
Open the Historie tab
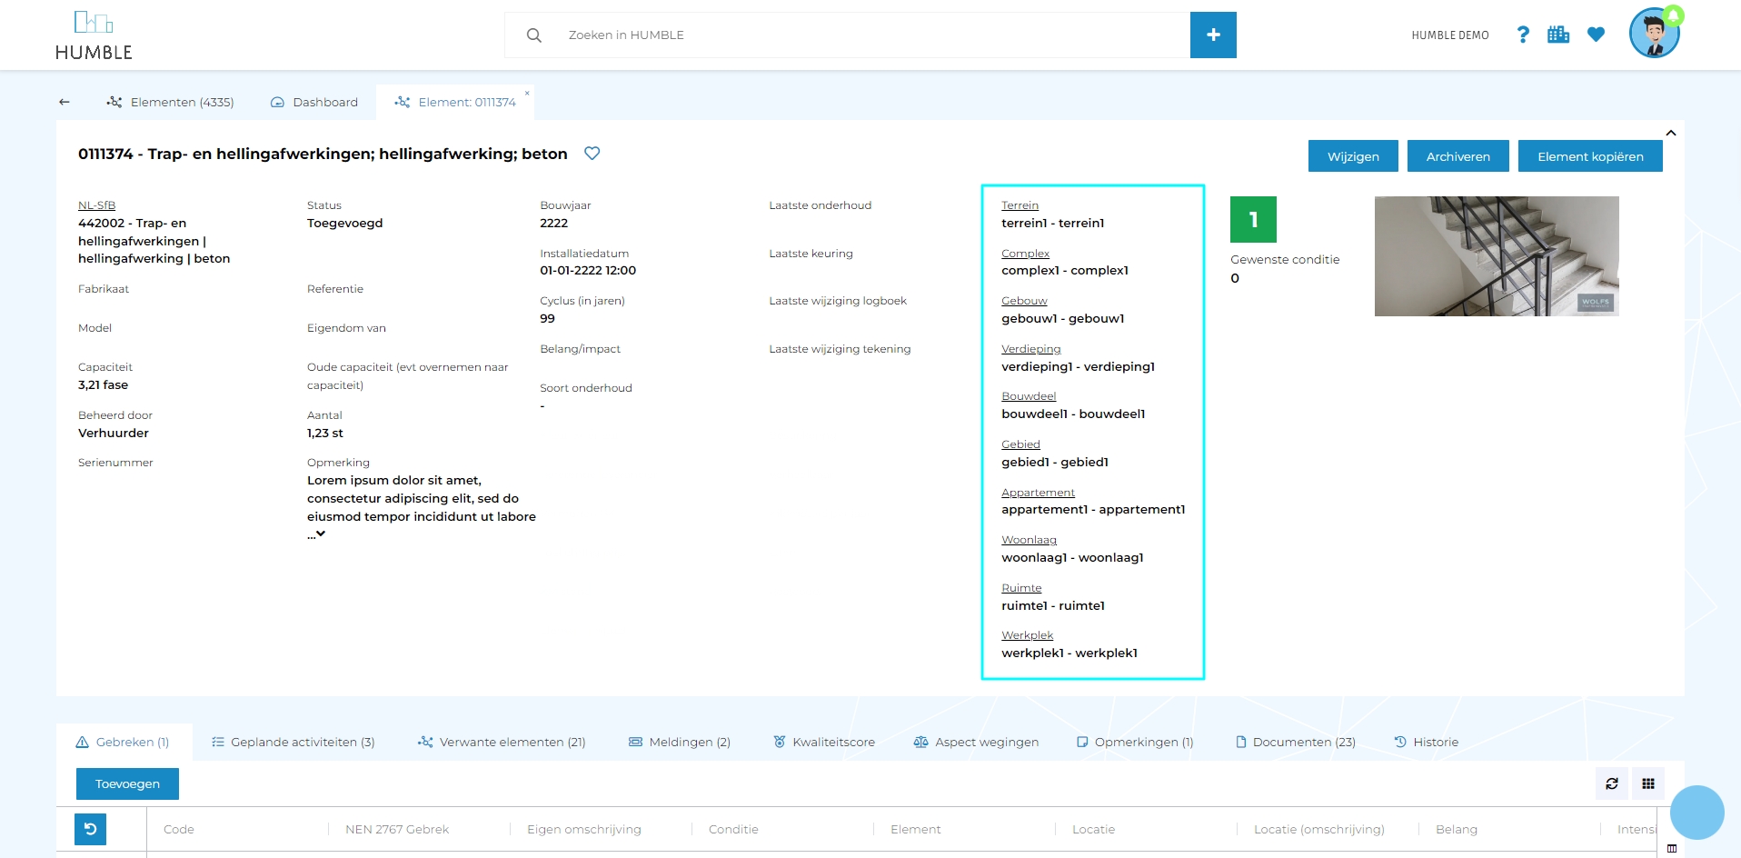point(1427,742)
